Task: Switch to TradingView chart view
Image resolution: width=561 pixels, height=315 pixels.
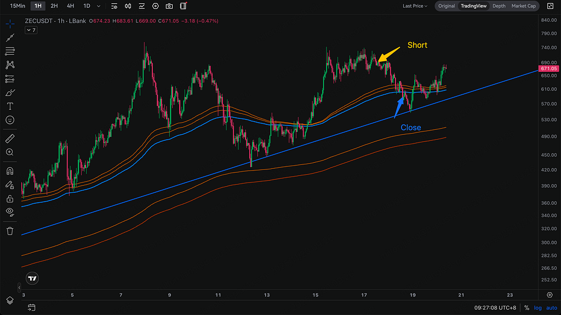Action: [473, 6]
